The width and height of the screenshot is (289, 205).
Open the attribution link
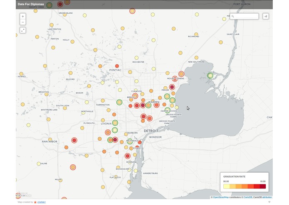coord(267,197)
